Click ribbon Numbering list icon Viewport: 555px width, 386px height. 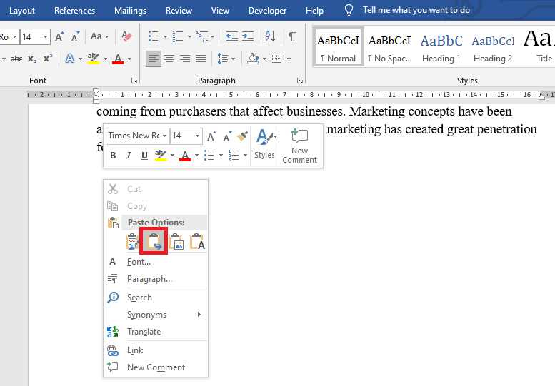coord(178,36)
